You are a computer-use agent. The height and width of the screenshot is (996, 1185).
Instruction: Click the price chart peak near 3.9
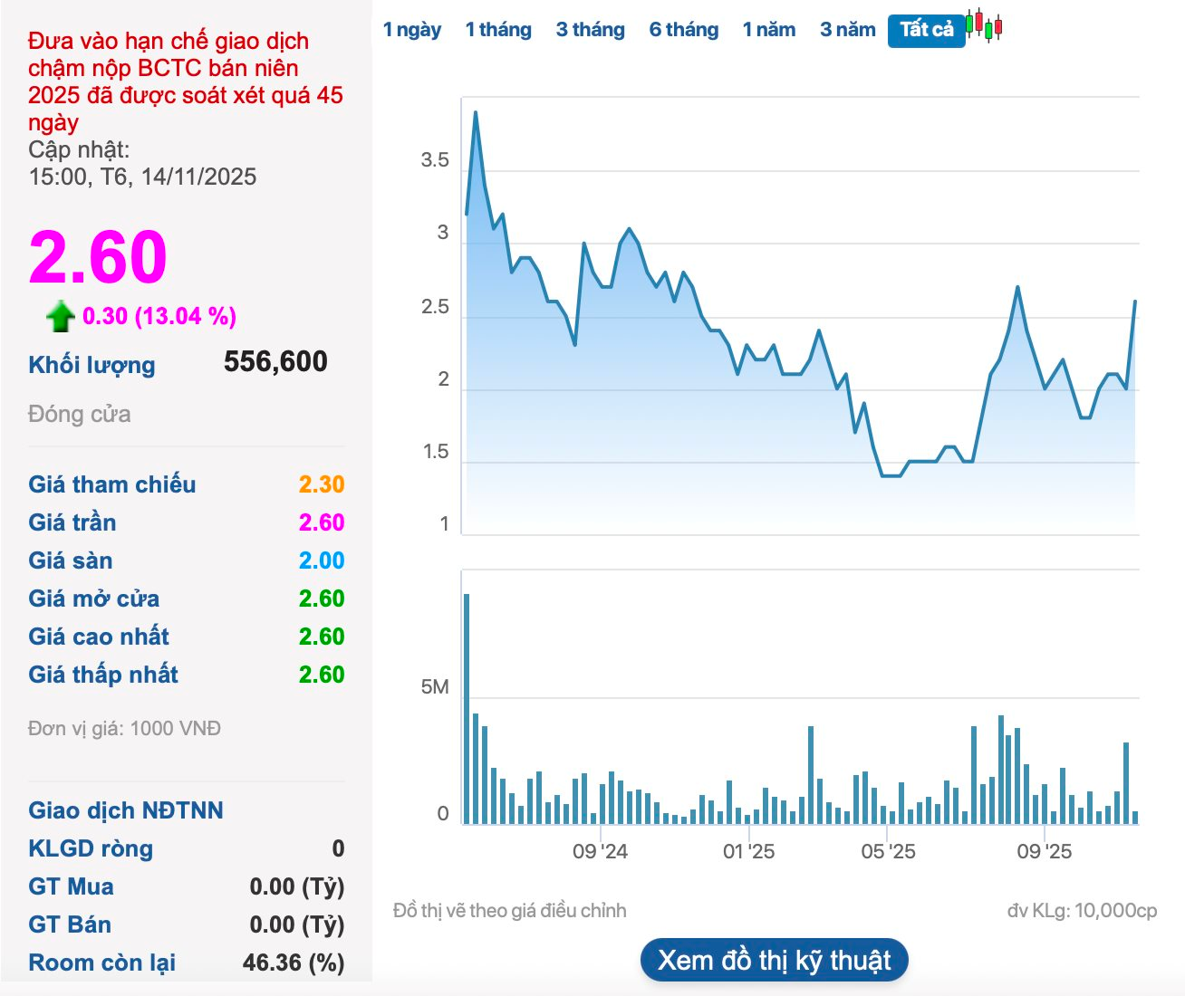476,113
